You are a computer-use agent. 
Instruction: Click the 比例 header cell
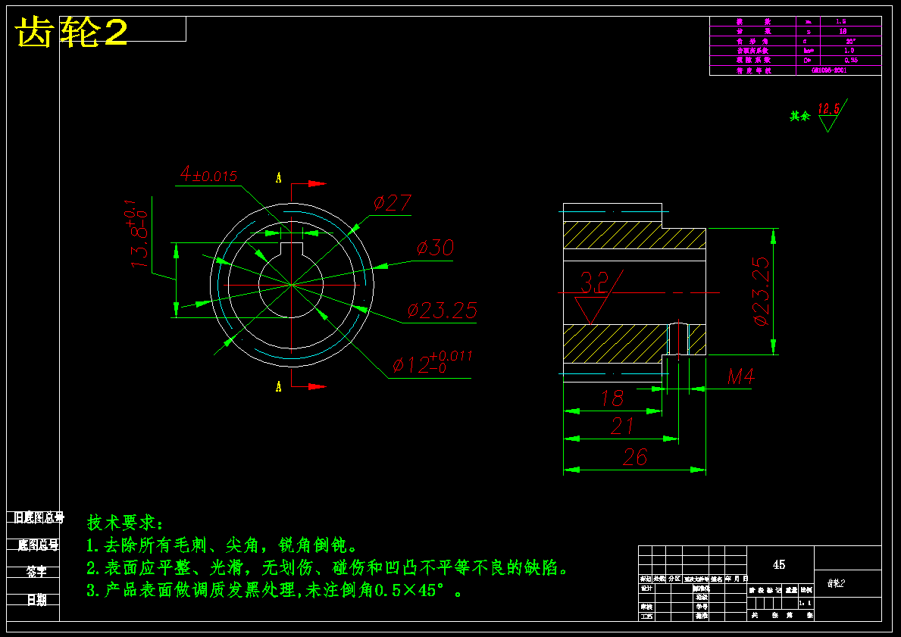(807, 590)
